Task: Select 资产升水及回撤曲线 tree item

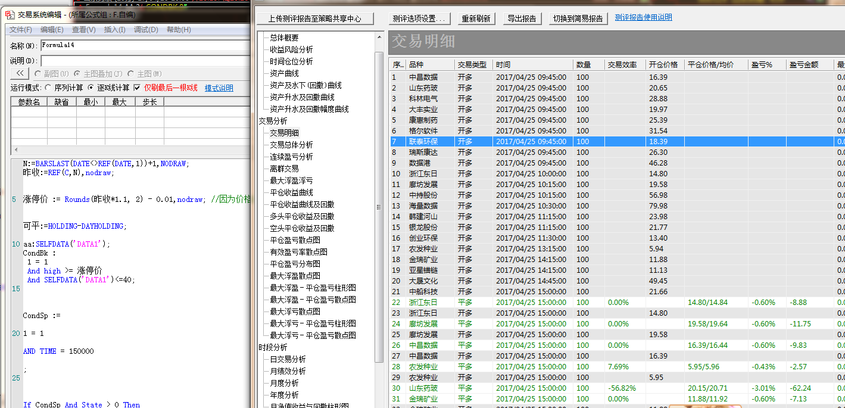Action: point(302,97)
